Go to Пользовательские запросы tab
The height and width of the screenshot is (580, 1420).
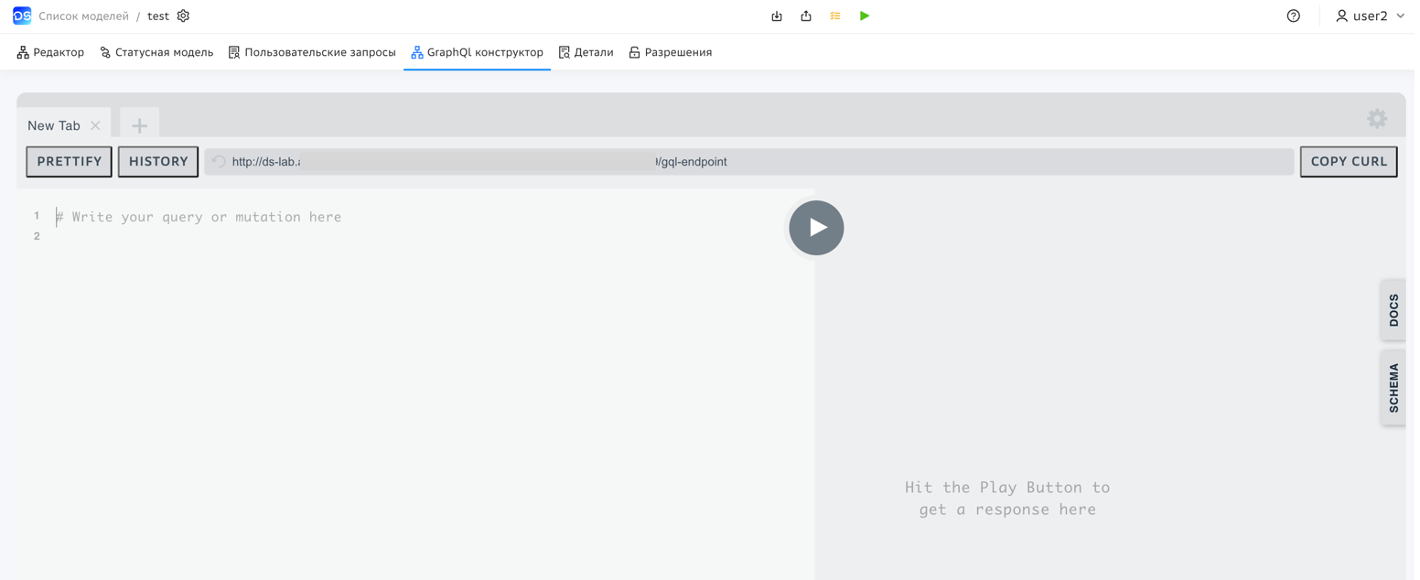(x=312, y=52)
